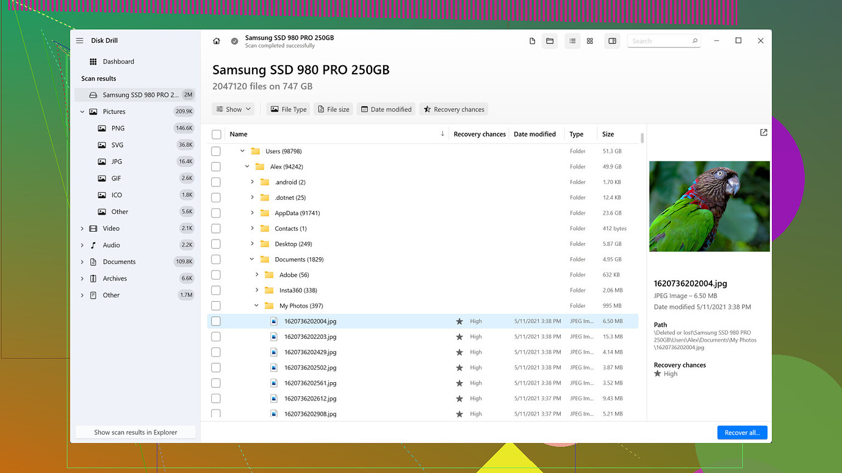Screen dimensions: 842x473
Task: Select all files using the header checkbox
Action: coord(216,133)
